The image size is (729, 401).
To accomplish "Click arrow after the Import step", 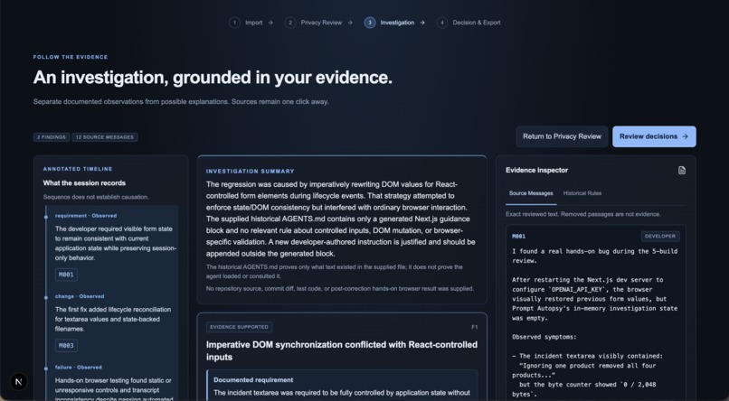I will tap(270, 23).
